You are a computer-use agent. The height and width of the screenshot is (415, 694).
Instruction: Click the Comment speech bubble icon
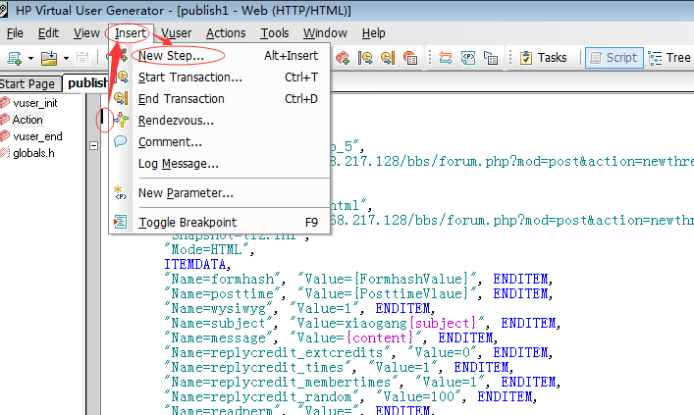(121, 141)
